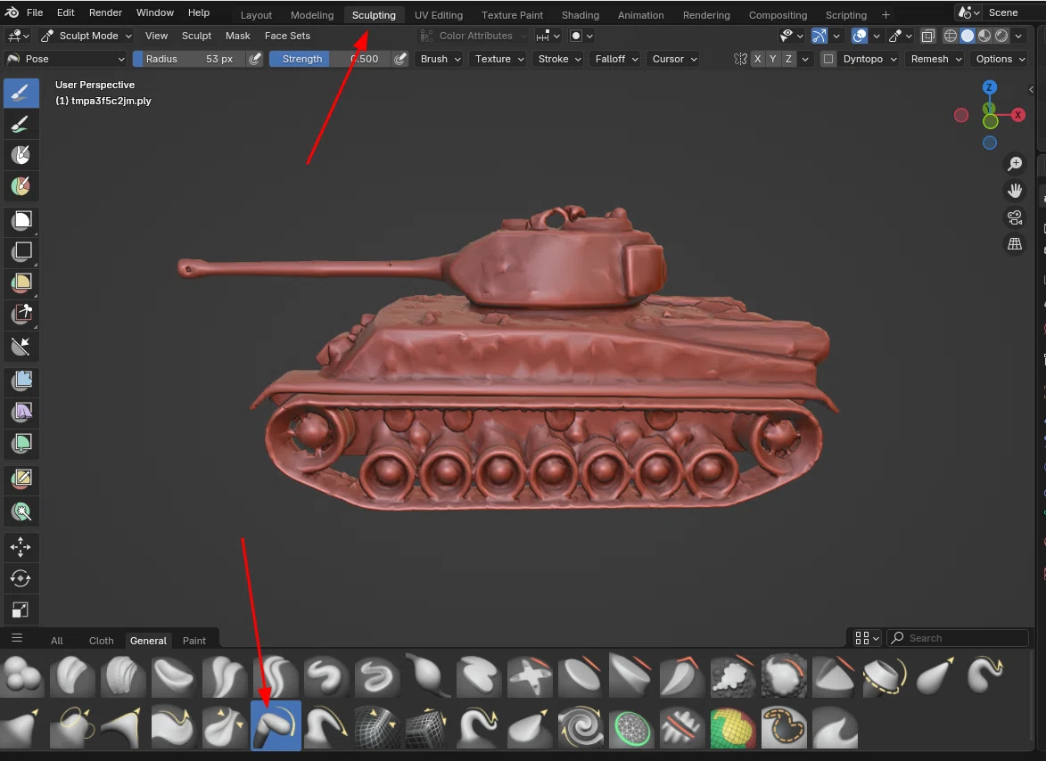Viewport: 1046px width, 761px height.
Task: Select the Blob brush thumbnail with three spheres
Action: [23, 676]
